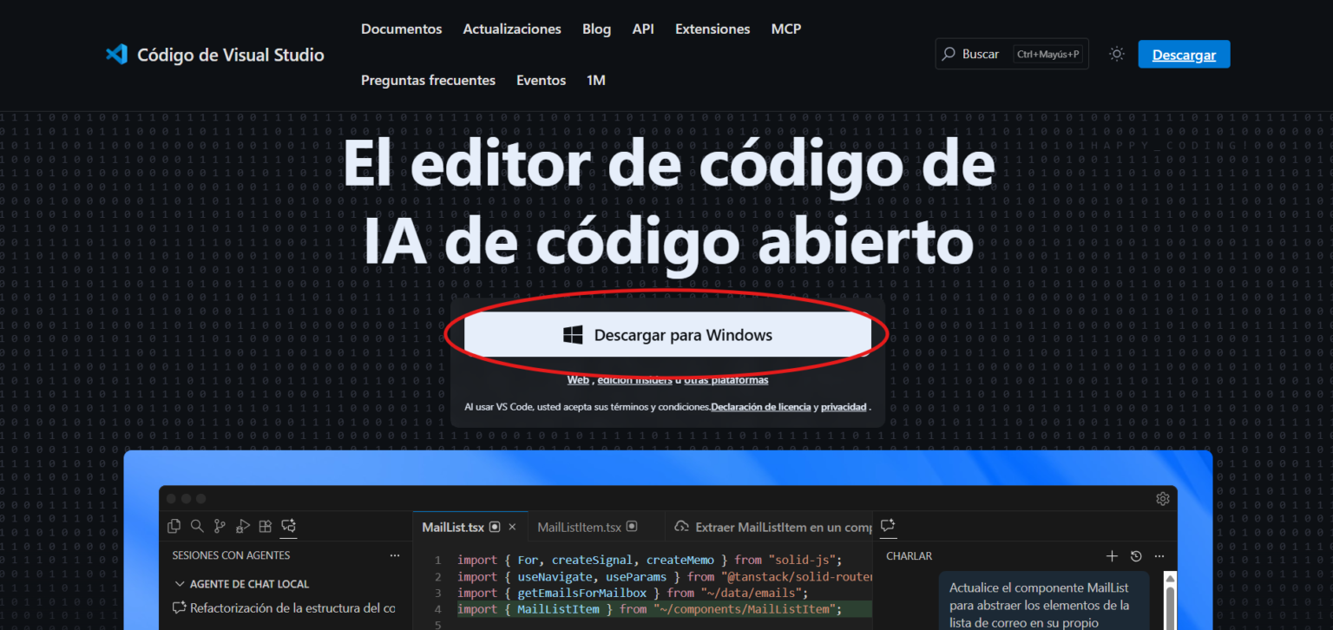Click the Código de Visual Studio title
The image size is (1333, 630).
(231, 55)
